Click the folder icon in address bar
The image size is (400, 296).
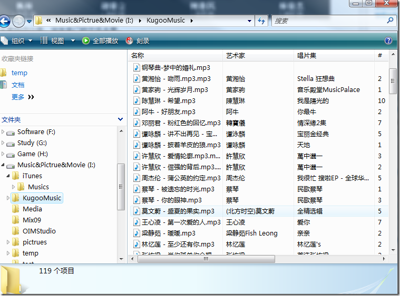(x=39, y=21)
